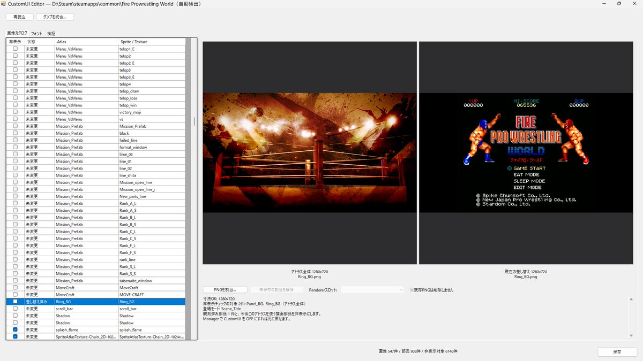Click the PNGを割当... button

click(225, 289)
